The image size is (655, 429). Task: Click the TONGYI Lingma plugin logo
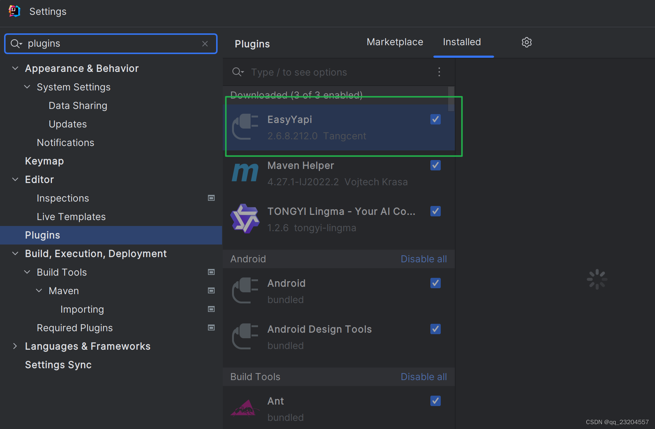coord(245,219)
